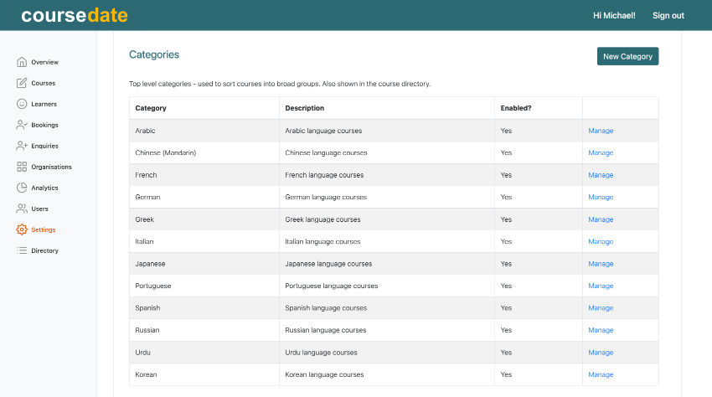This screenshot has height=397, width=712.
Task: Manage the Korean category
Action: [x=601, y=374]
